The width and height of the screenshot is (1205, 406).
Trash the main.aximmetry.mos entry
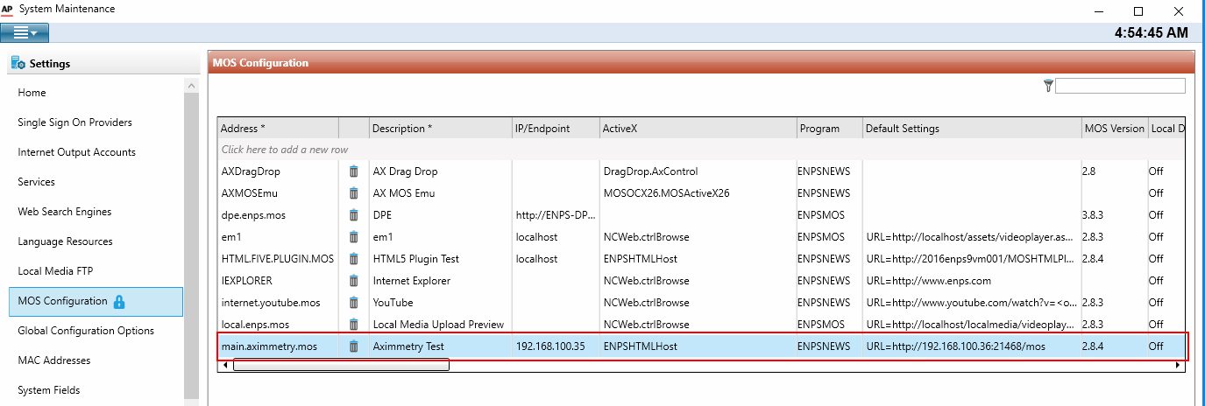point(354,346)
